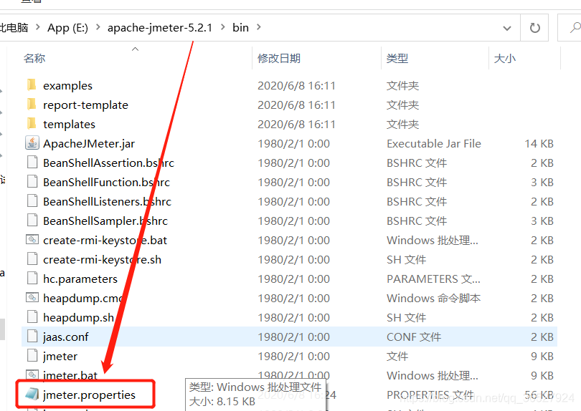Click the ApacheJMeter.jar Java icon
The image size is (581, 411).
[x=32, y=143]
